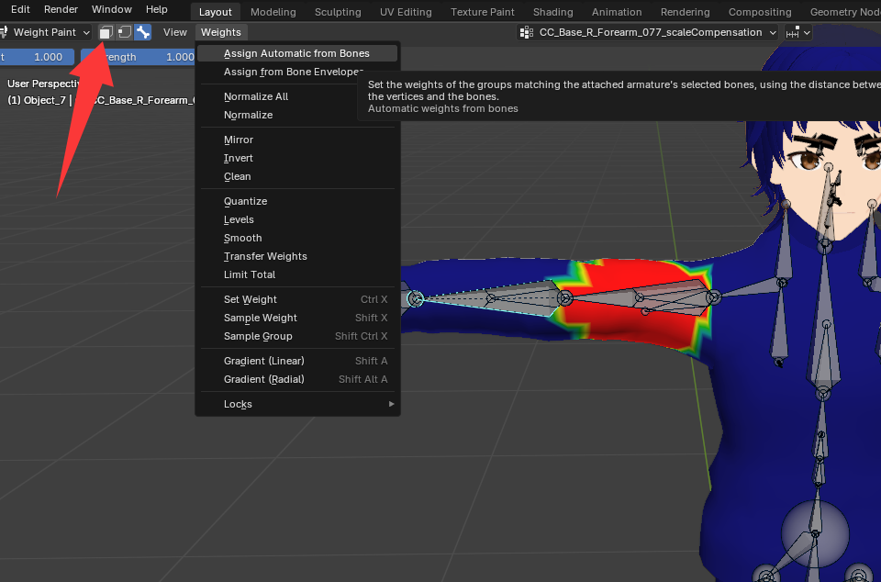Select the Quantize menu entry

[297, 201]
